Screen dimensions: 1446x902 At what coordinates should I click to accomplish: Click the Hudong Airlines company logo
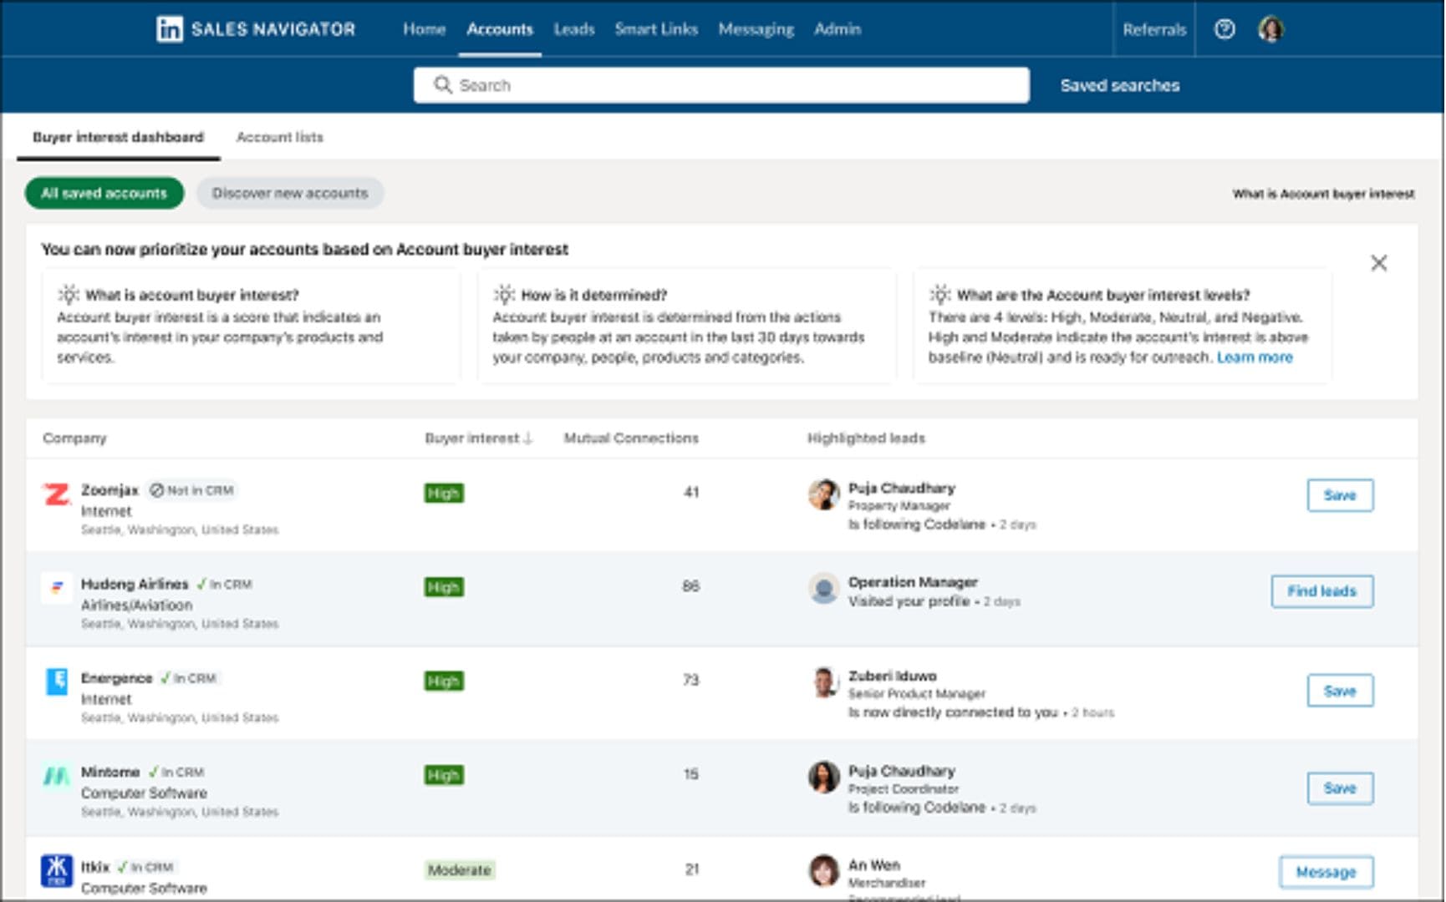(57, 588)
